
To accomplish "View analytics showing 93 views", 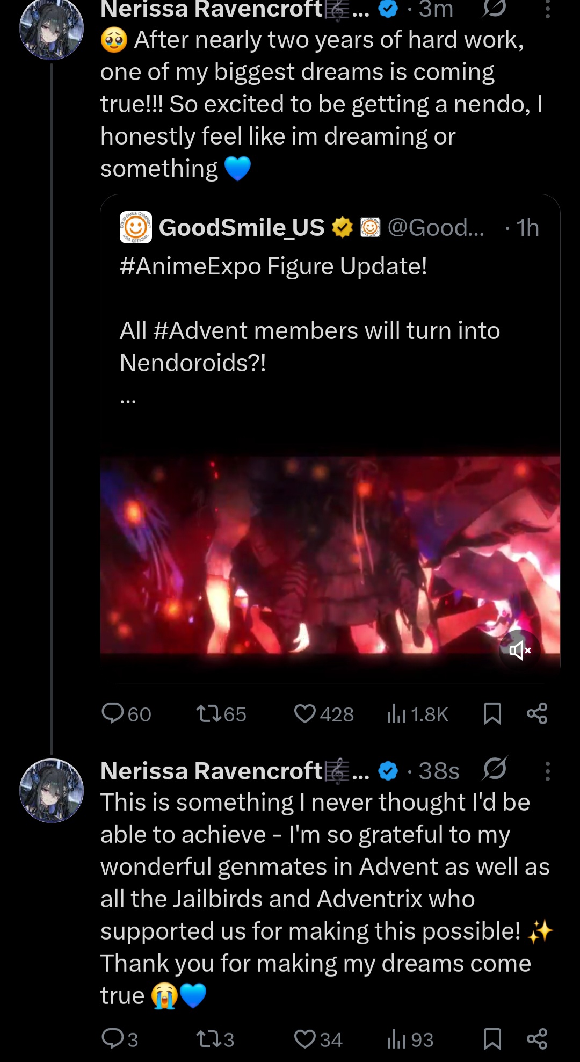I will [396, 1039].
